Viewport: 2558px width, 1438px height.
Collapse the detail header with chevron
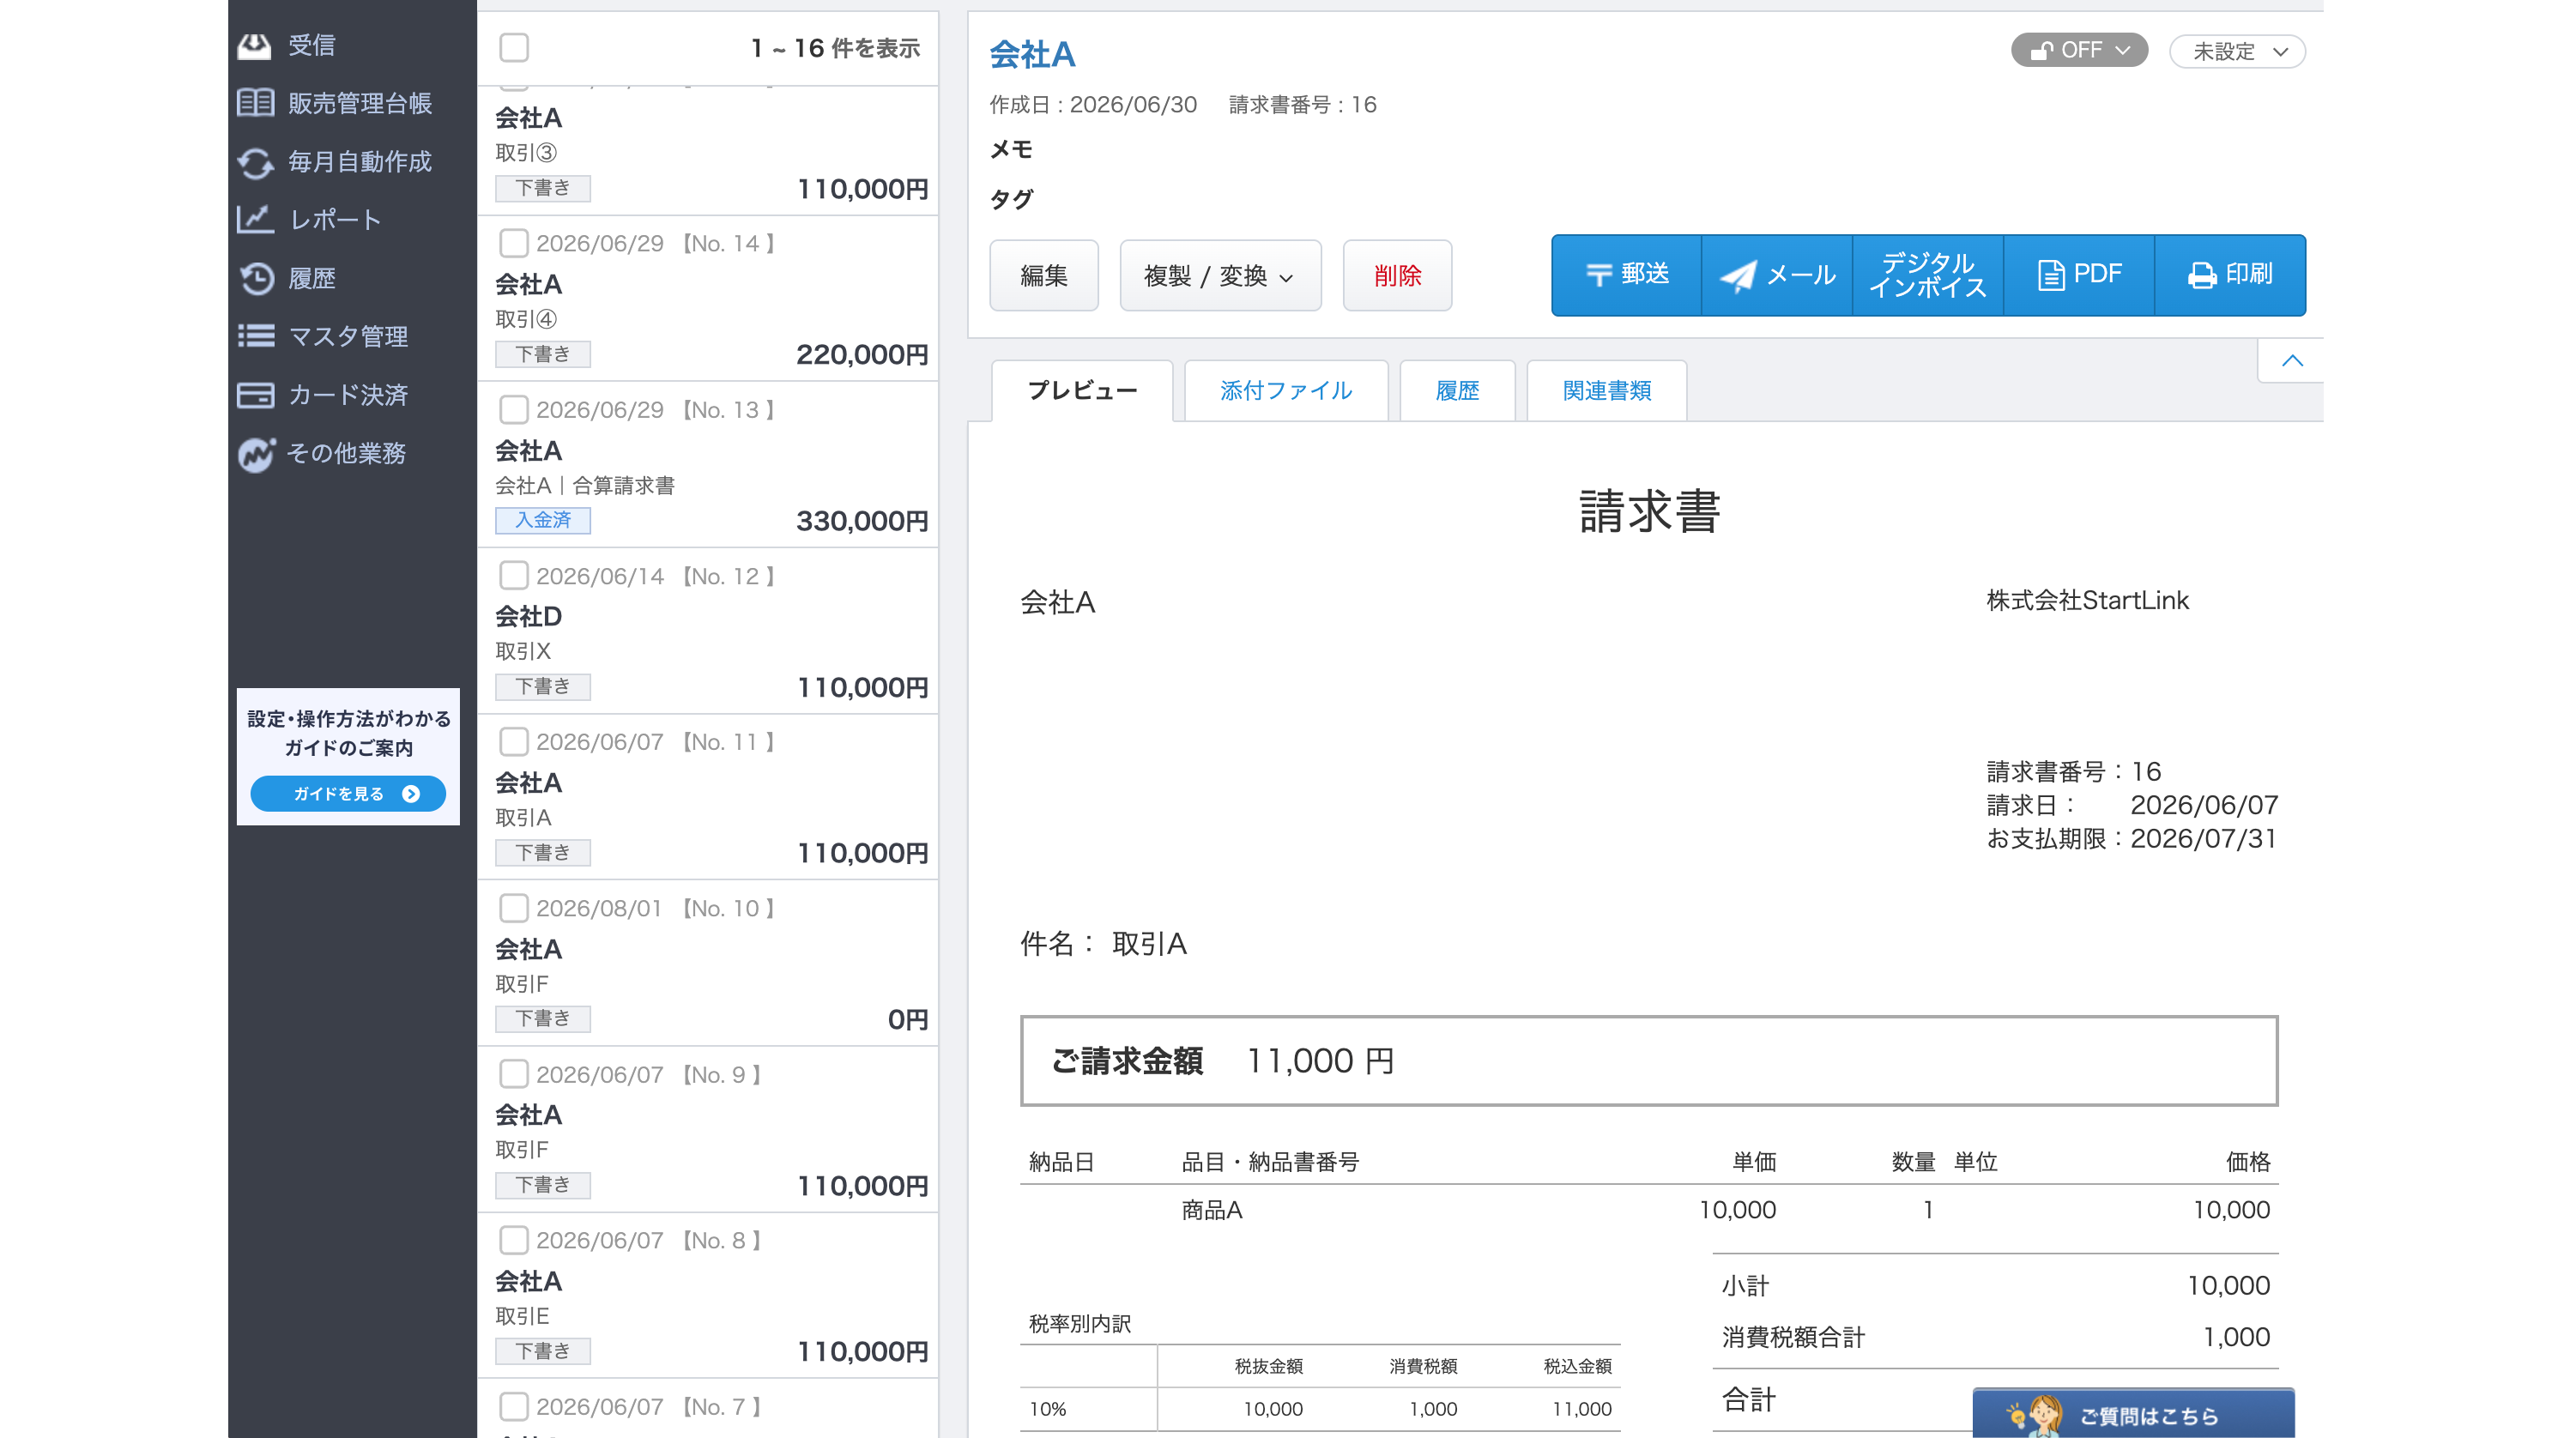(x=2292, y=360)
